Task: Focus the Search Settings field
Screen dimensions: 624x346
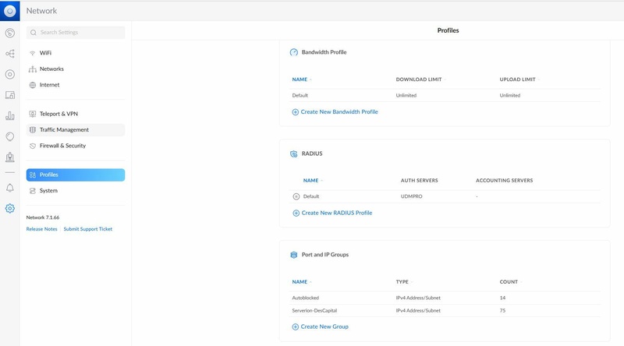Action: 76,33
